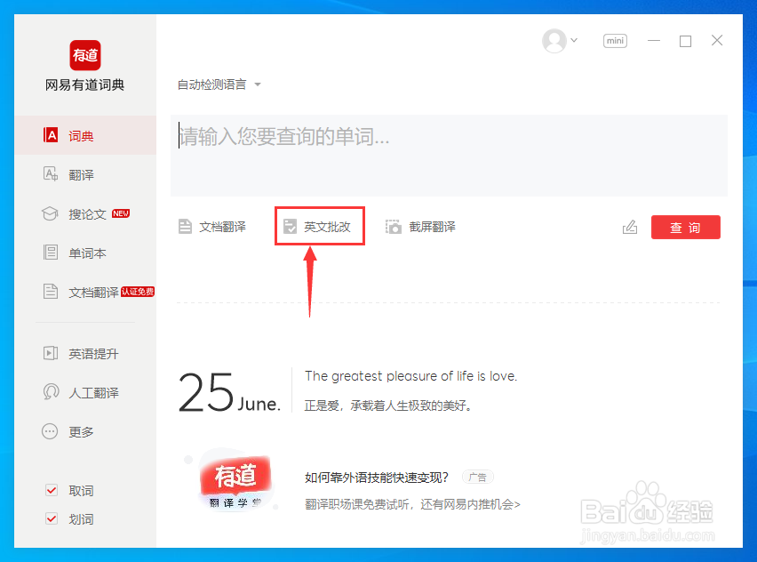Click the Chinese translation 正是爱，承载着人生极致的美好
The width and height of the screenshot is (757, 562).
387,405
